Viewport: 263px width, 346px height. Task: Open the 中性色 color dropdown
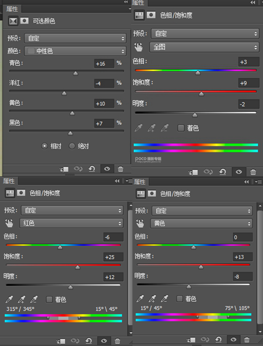point(75,51)
